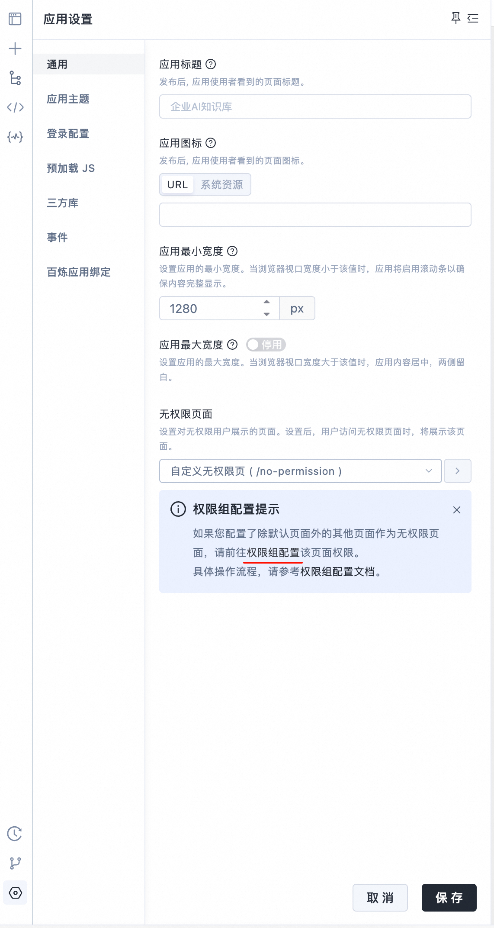Select the 通用 settings tab
The image size is (494, 928).
(x=89, y=64)
